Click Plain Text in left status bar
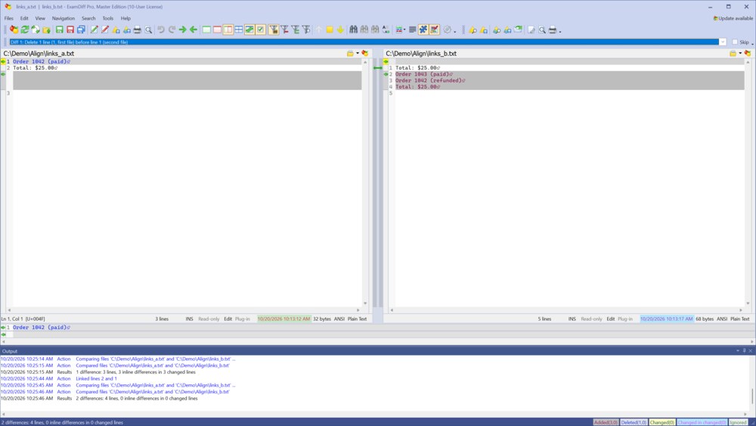 [x=358, y=319]
